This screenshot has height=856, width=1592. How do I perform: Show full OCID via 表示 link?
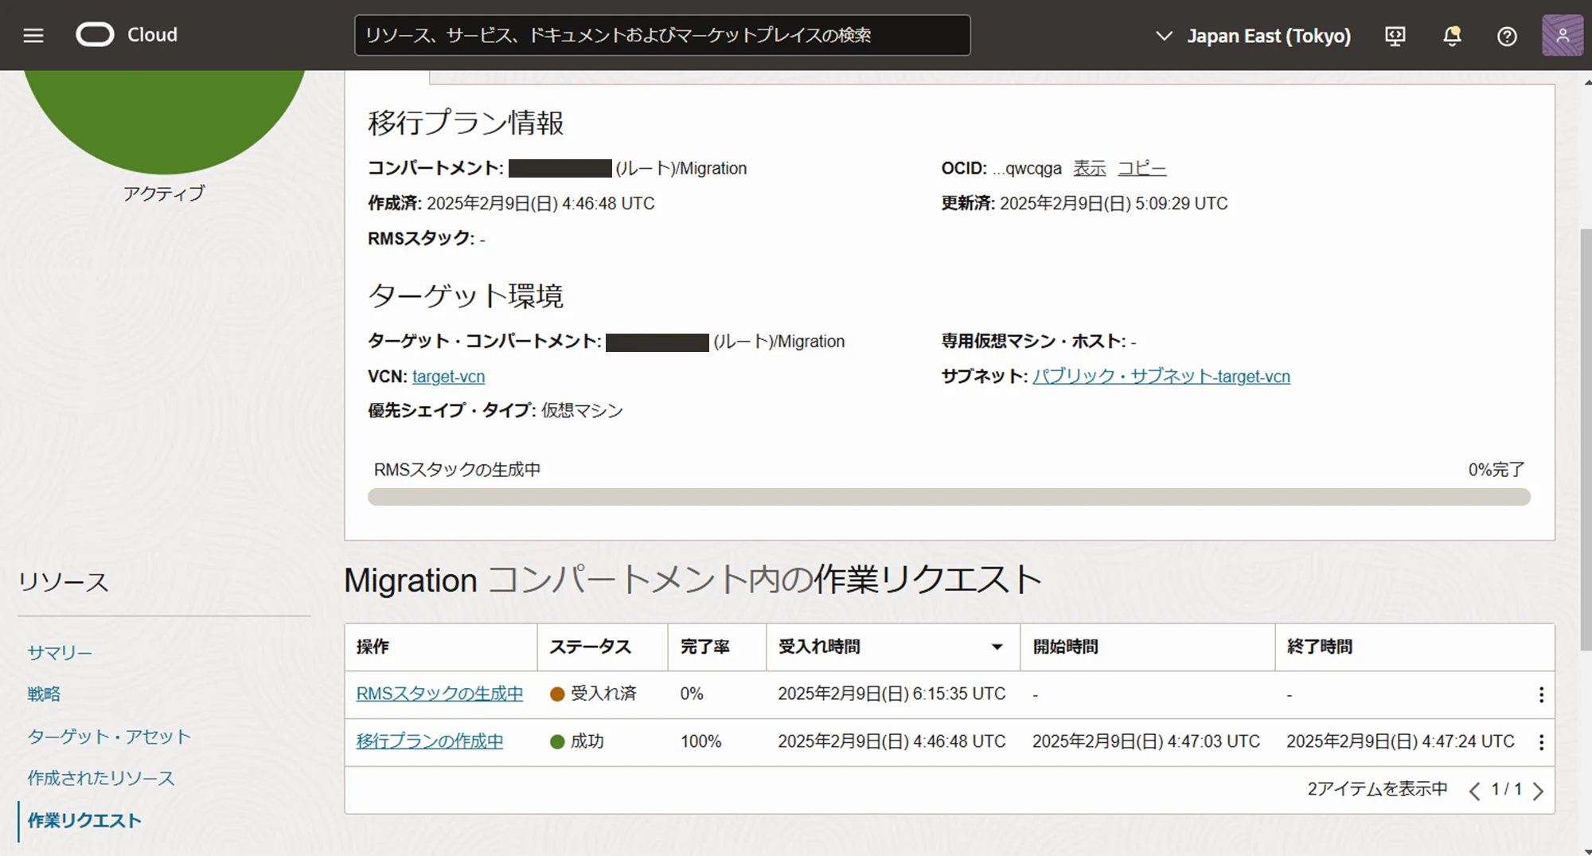tap(1089, 168)
